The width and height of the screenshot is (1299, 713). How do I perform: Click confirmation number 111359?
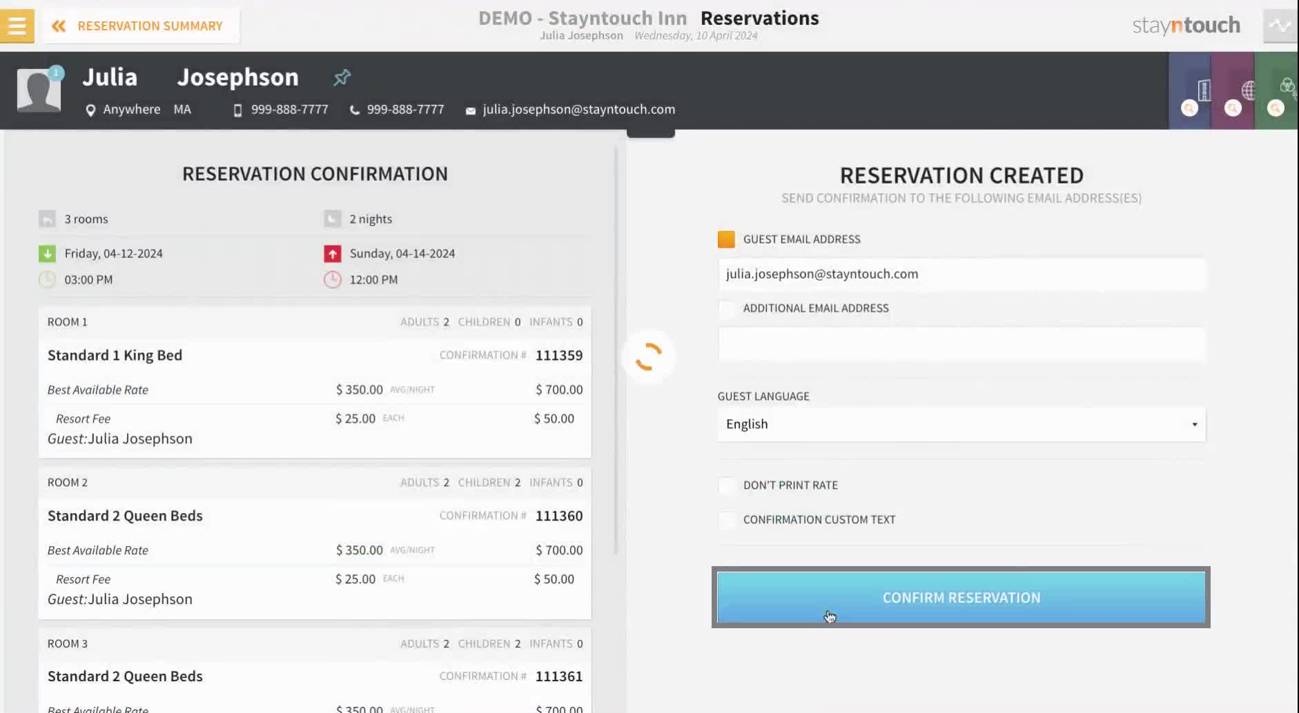click(x=558, y=355)
